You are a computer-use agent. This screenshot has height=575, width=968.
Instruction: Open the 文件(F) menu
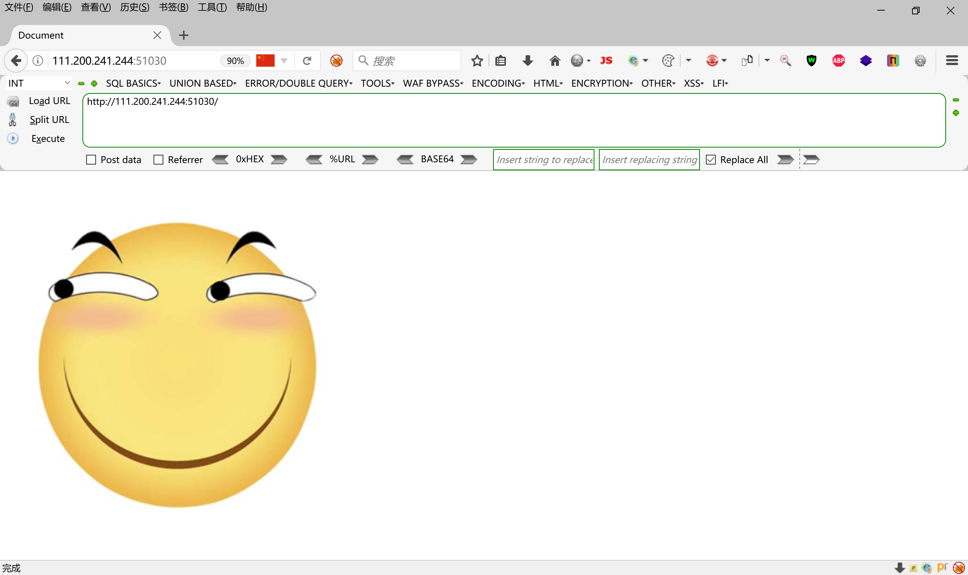(19, 7)
